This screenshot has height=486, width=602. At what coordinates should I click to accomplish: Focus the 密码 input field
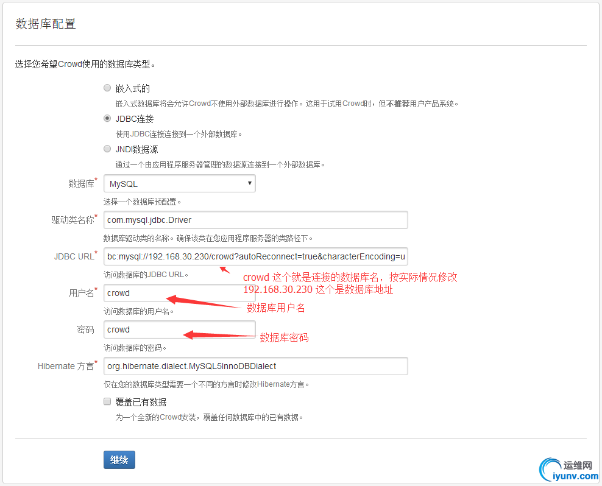point(179,329)
